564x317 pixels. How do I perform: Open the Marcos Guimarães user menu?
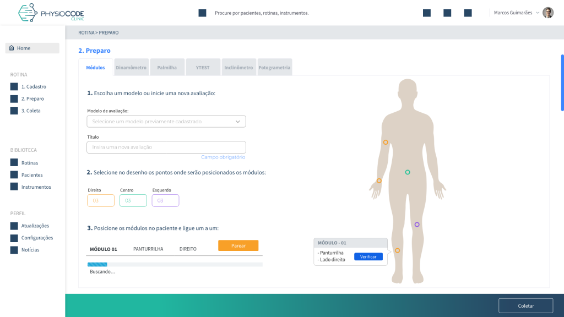516,13
